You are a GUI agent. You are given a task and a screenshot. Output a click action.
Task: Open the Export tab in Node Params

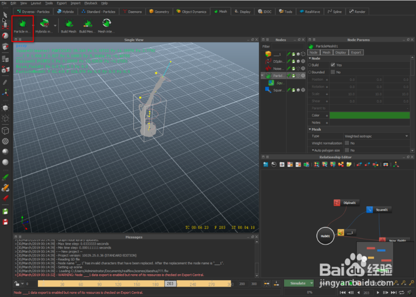click(356, 53)
